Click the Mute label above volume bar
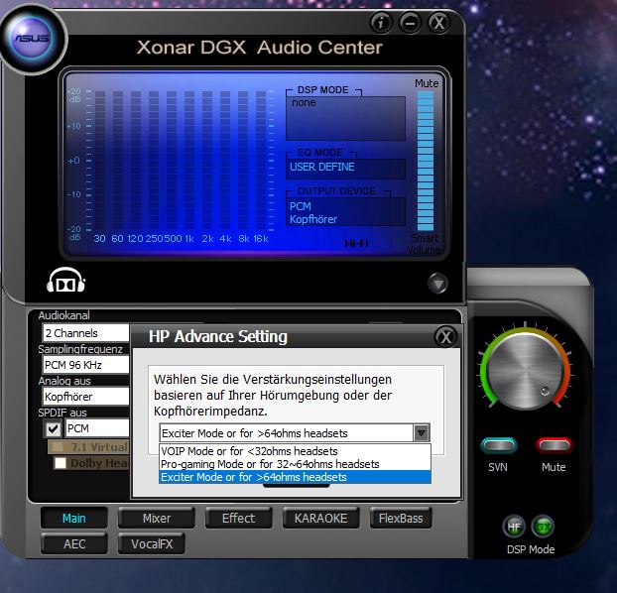617x593 pixels. point(427,83)
